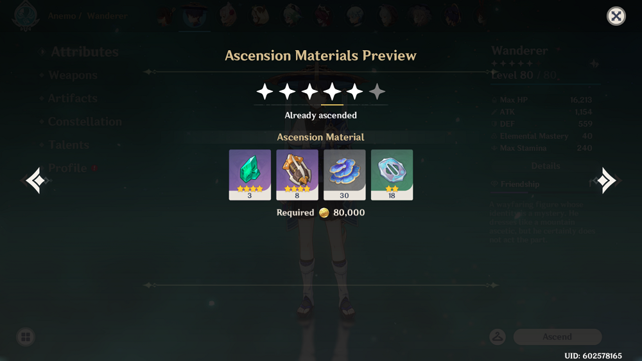Open the Attributes menu entry
Screen dimensions: 642x361
point(84,52)
